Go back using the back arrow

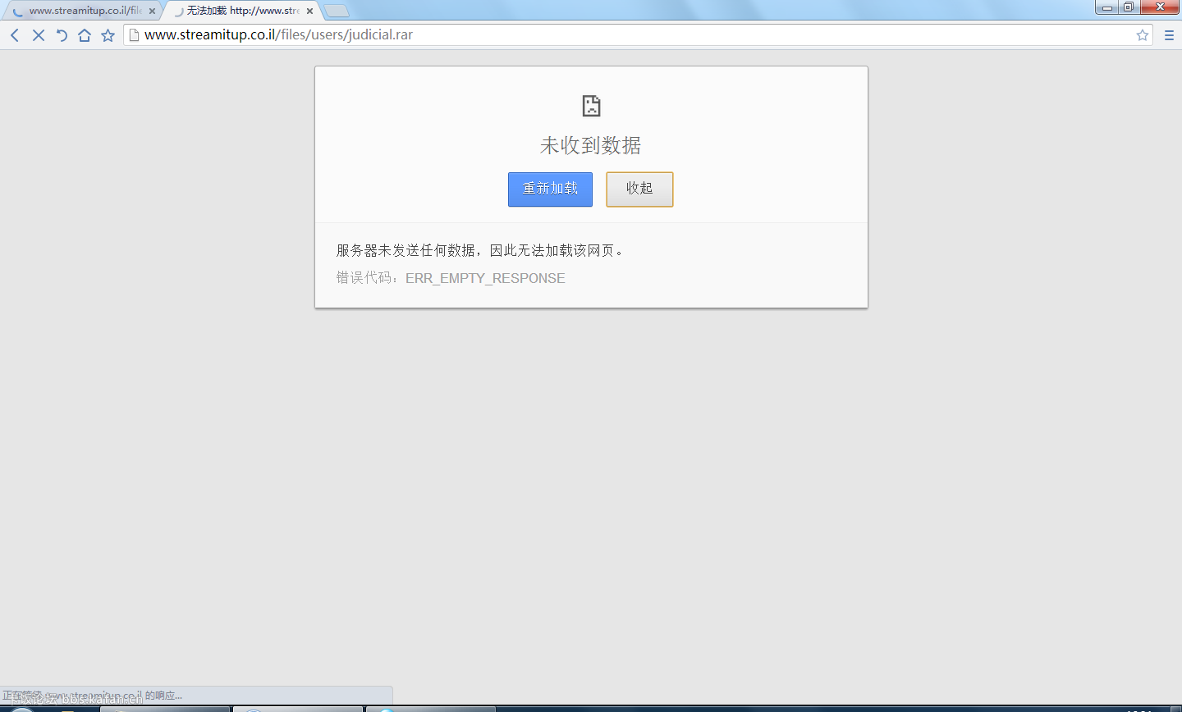[x=15, y=35]
